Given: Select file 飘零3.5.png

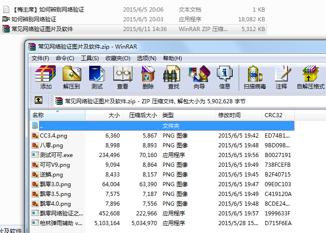Looking at the screenshot, I should [x=55, y=194].
